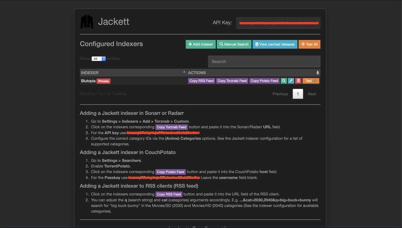Screen dimensions: 402x228
Task: Click Blutopia's magnifier search icon
Action: coord(284,81)
